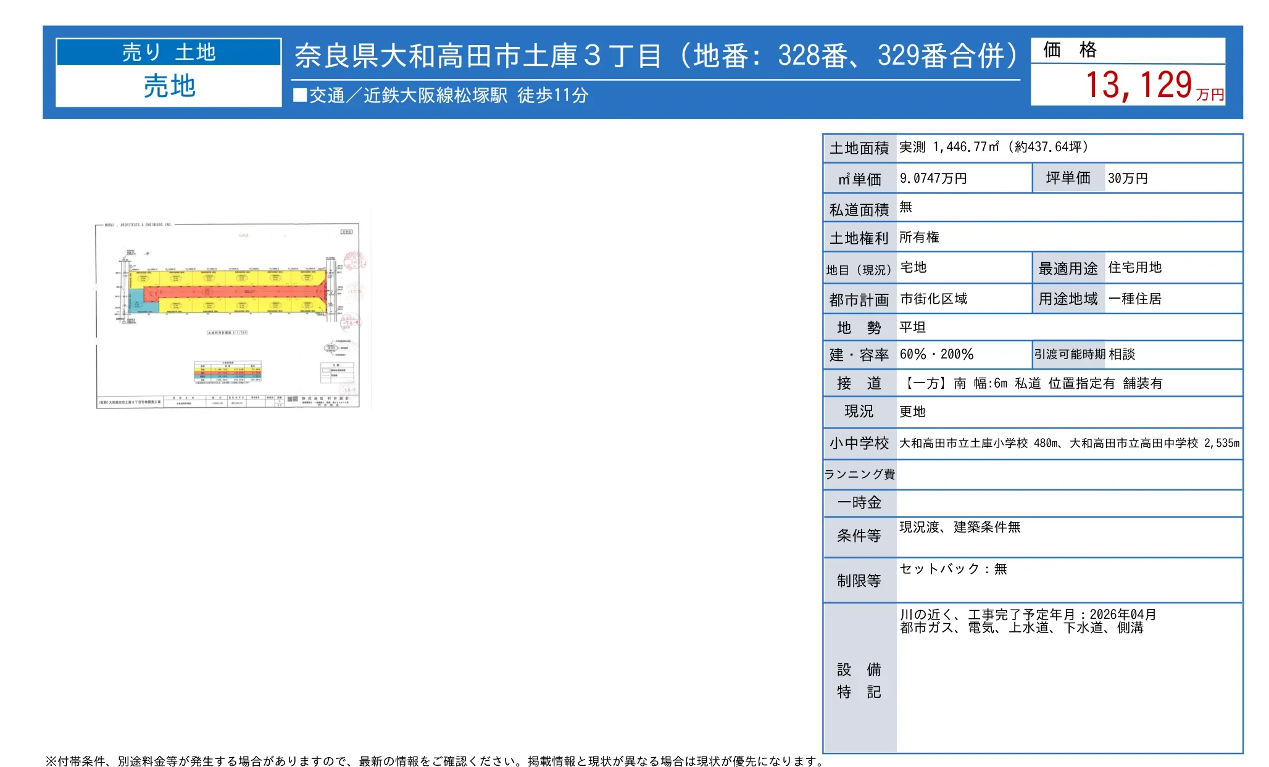Viewport: 1269px width, 767px height.
Task: Select the 売り 土地 header label
Action: pyautogui.click(x=169, y=52)
